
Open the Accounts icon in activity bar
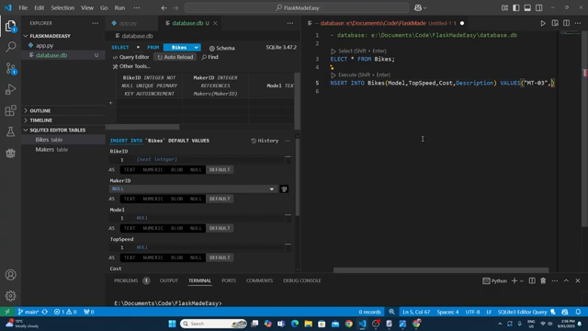coord(10,275)
